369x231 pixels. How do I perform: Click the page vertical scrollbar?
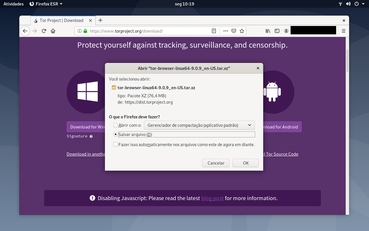(347, 61)
